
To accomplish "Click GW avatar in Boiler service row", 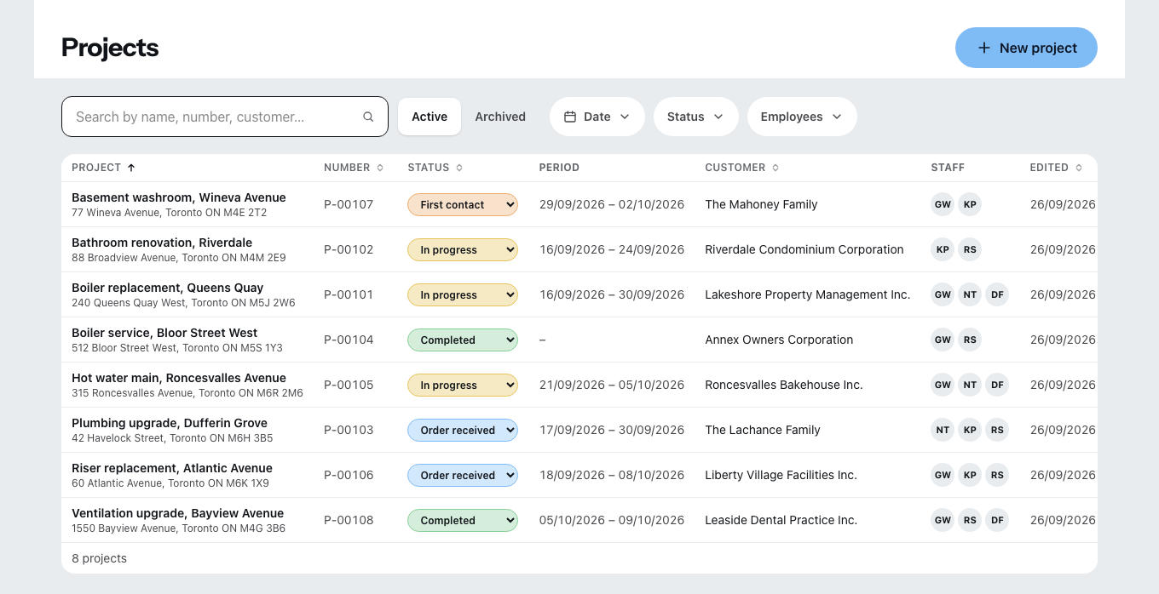I will tap(943, 340).
